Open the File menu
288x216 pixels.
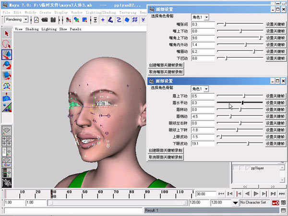click(x=6, y=12)
